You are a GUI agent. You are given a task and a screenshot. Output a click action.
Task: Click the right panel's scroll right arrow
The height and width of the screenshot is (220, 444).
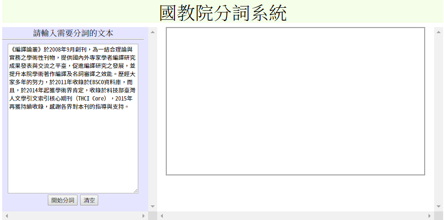(x=429, y=216)
